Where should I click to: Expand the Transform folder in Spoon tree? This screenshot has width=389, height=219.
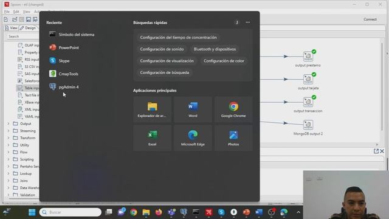click(8, 138)
